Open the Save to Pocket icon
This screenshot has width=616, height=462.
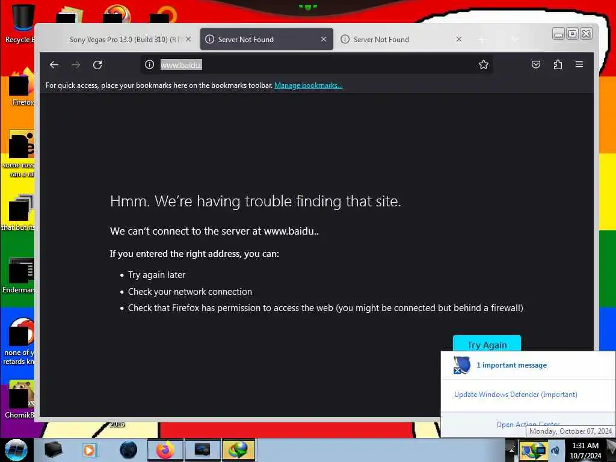tap(536, 64)
